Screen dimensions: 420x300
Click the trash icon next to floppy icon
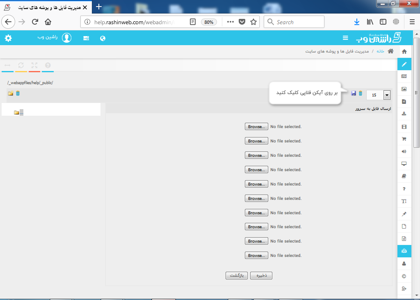point(361,93)
